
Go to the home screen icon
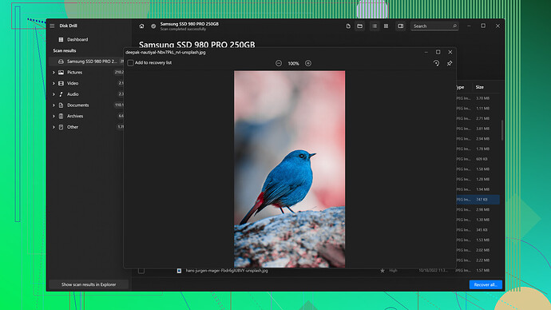[x=141, y=26]
